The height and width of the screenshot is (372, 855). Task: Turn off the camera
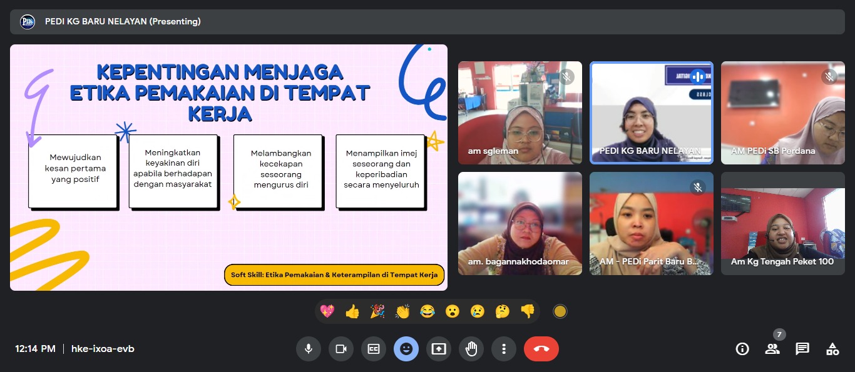[x=341, y=349]
